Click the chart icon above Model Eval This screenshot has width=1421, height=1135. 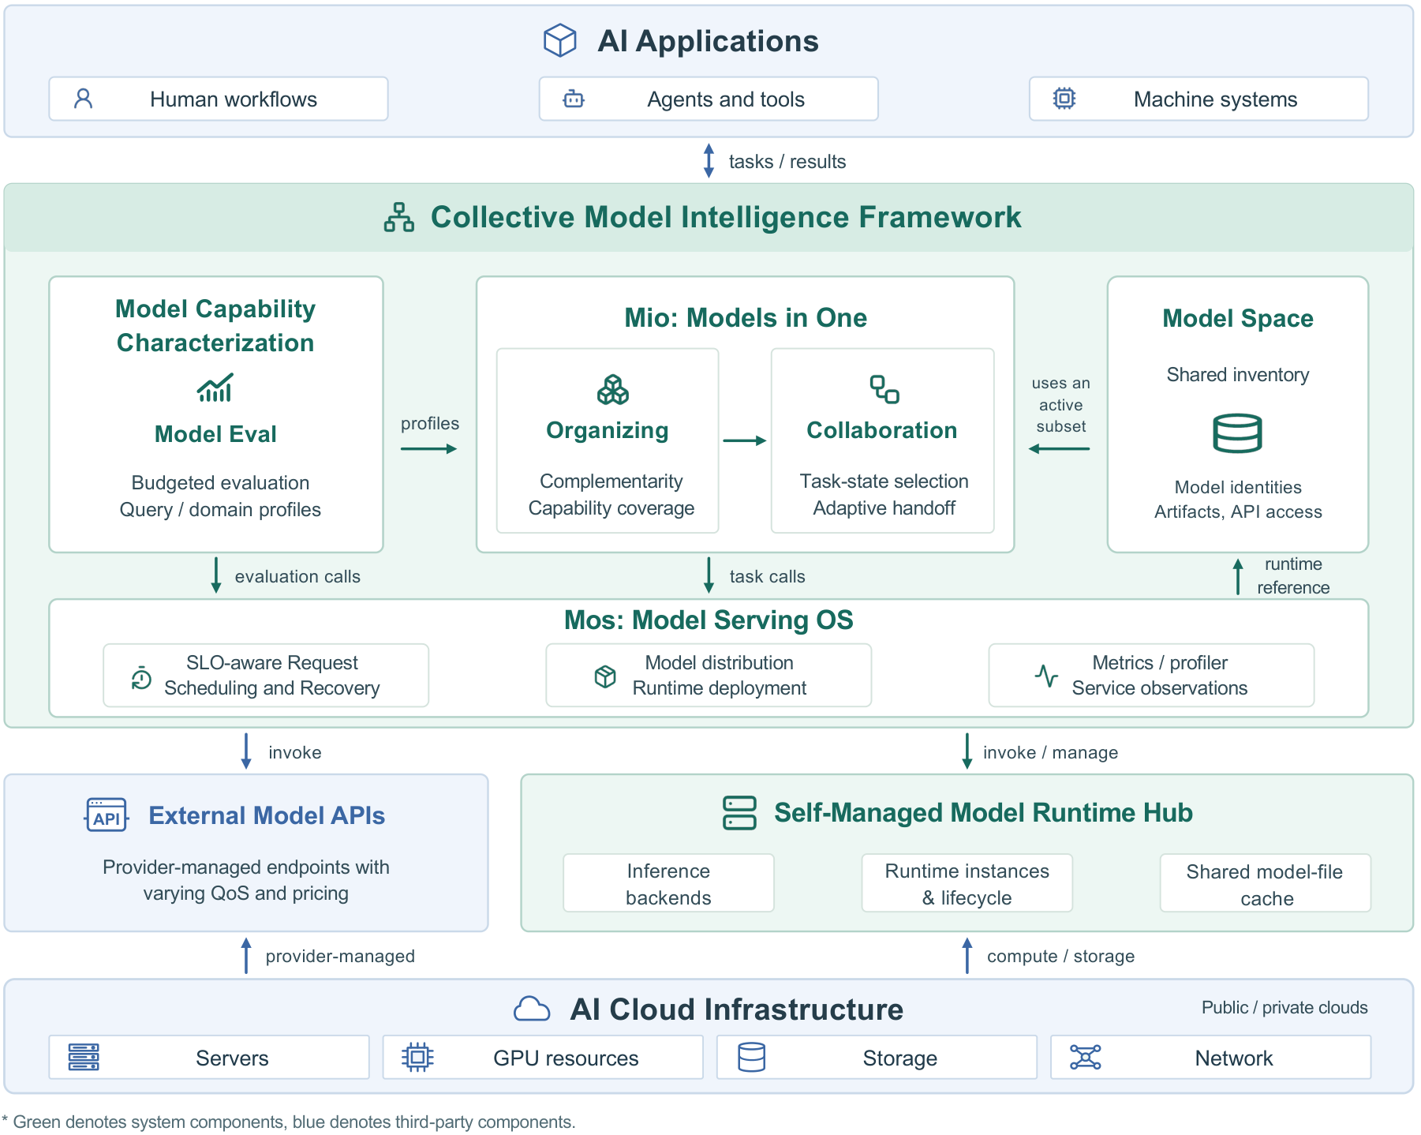[215, 388]
